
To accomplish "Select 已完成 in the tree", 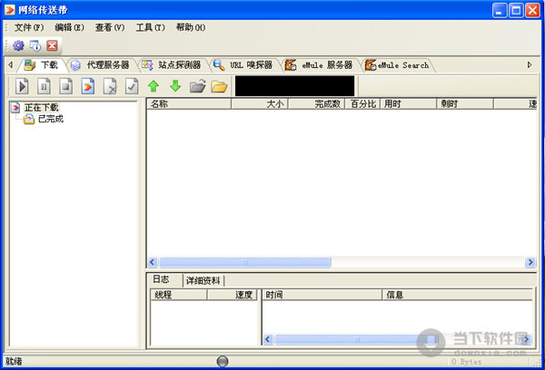I will (50, 119).
